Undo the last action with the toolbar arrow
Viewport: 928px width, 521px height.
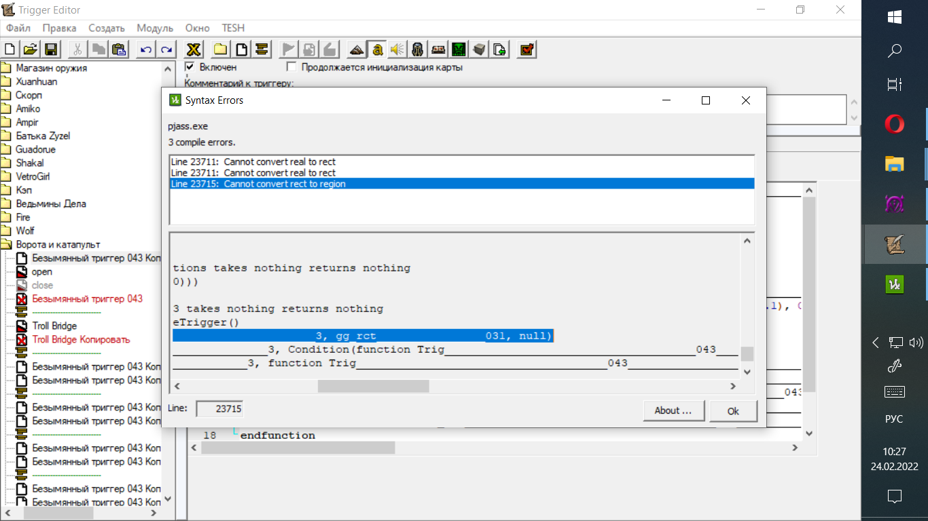[x=146, y=49]
